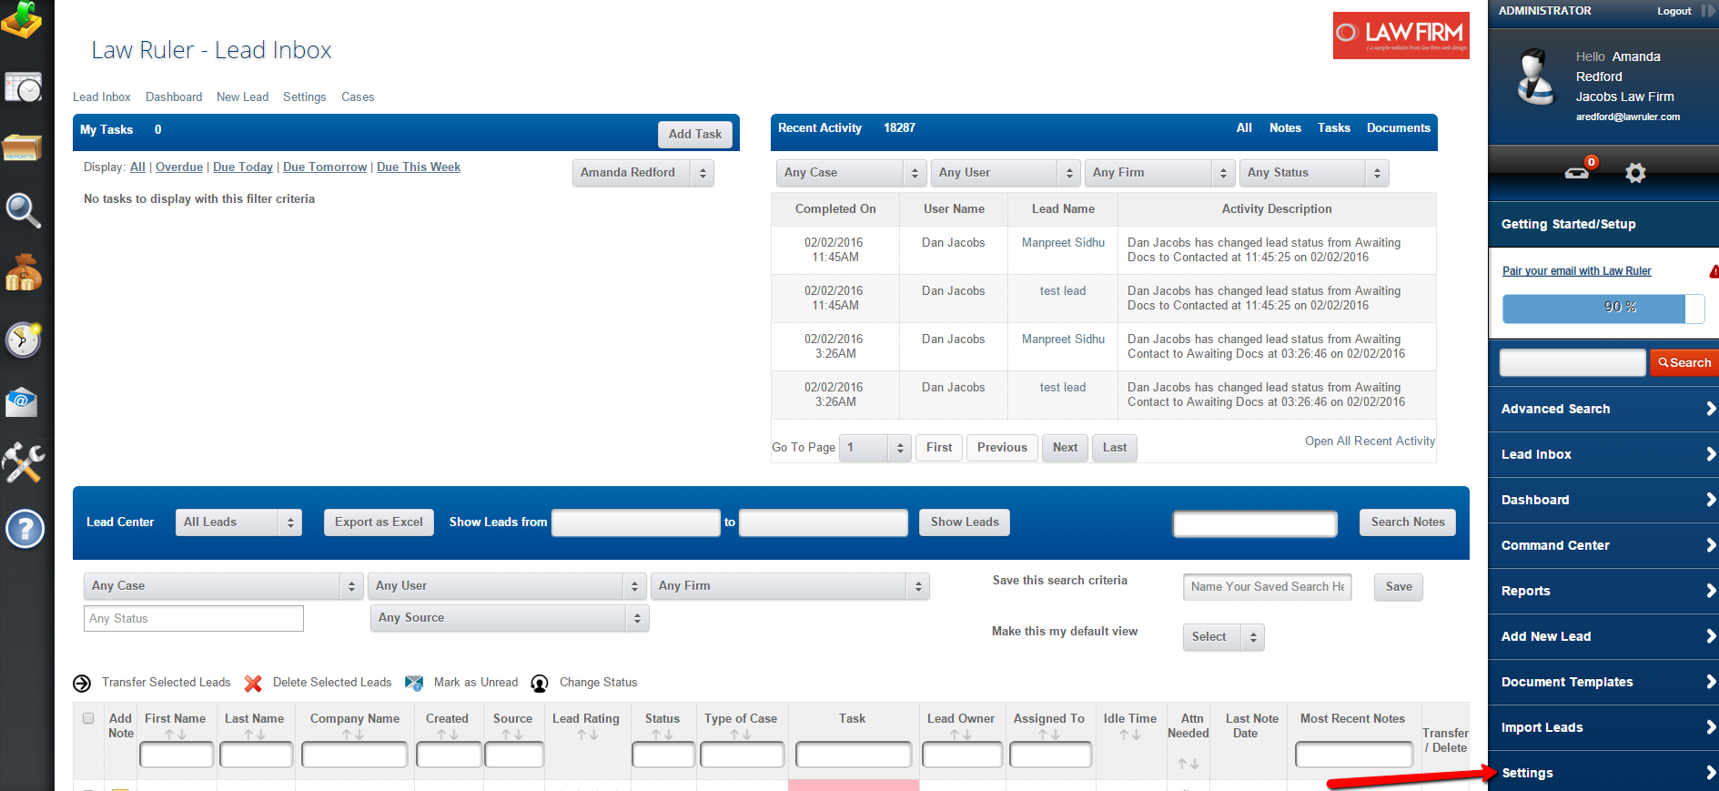The height and width of the screenshot is (791, 1719).
Task: Open the email envelope sidebar icon
Action: click(22, 401)
